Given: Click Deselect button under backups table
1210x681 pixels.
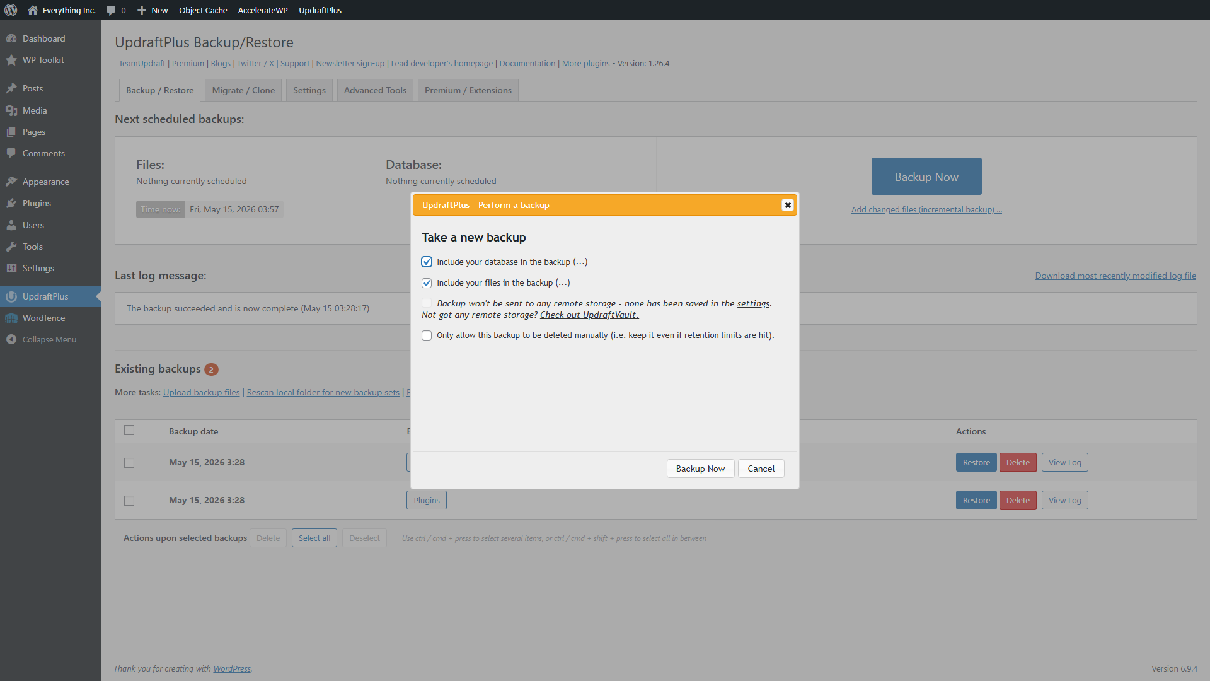Looking at the screenshot, I should tap(364, 538).
